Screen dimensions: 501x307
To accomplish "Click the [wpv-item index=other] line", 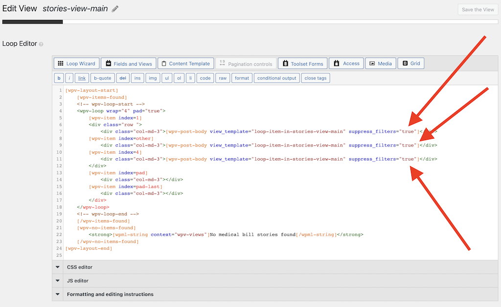I will pyautogui.click(x=121, y=139).
